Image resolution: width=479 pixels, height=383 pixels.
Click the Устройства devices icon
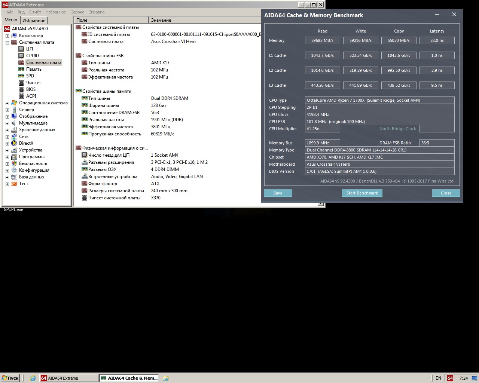click(14, 150)
